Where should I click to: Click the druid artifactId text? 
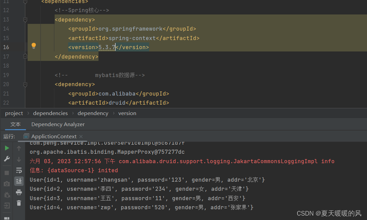(117, 103)
